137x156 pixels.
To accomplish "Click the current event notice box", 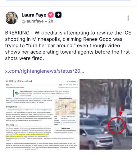I will click(x=42, y=93).
